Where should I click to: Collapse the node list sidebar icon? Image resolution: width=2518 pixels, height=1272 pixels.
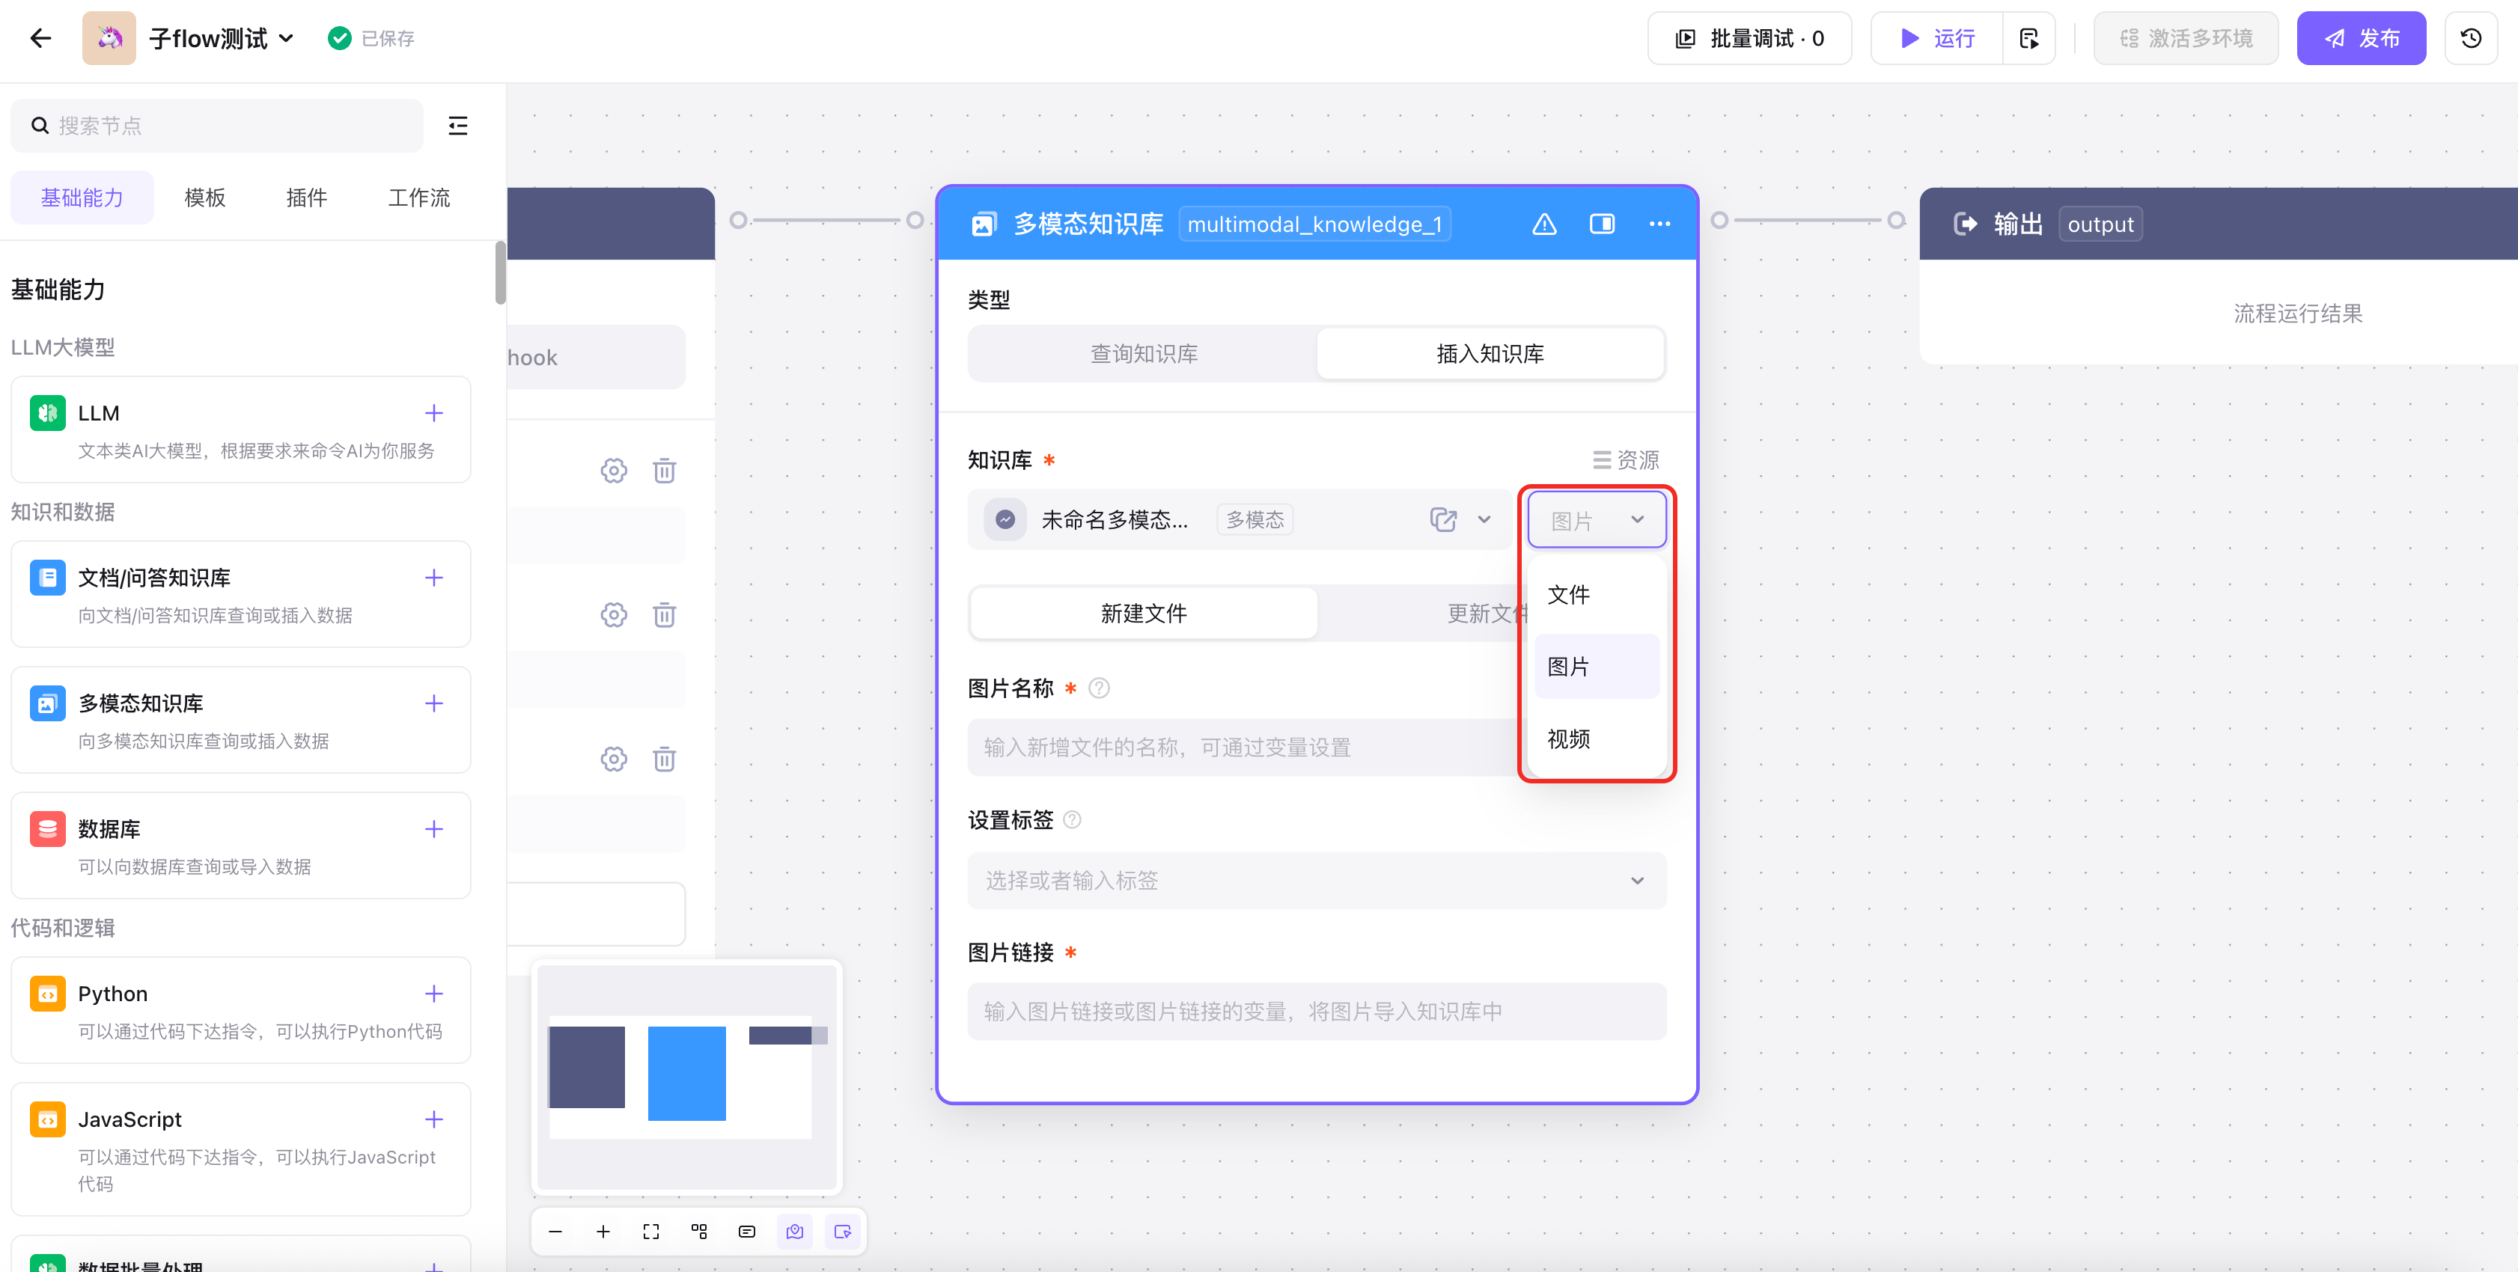point(457,125)
